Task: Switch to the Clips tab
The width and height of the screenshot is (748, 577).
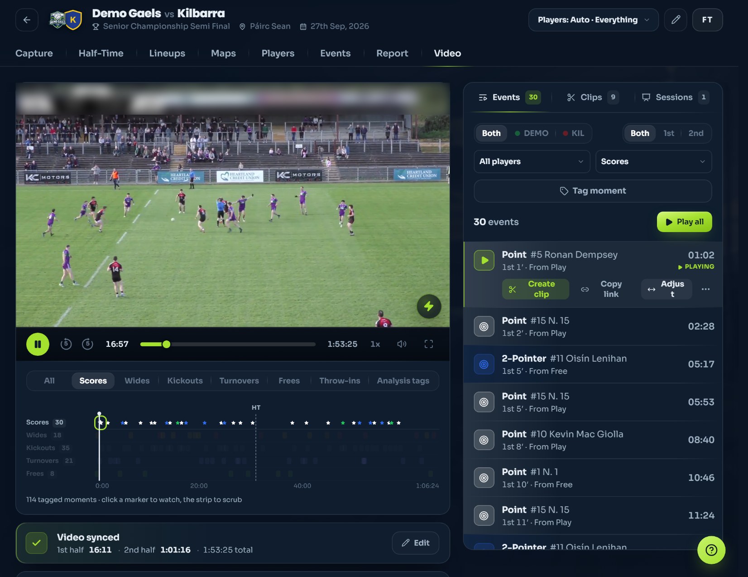Action: 592,97
